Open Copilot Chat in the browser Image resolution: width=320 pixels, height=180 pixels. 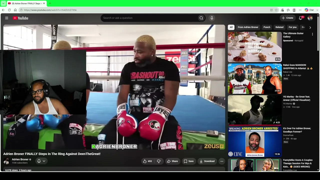coord(309,10)
